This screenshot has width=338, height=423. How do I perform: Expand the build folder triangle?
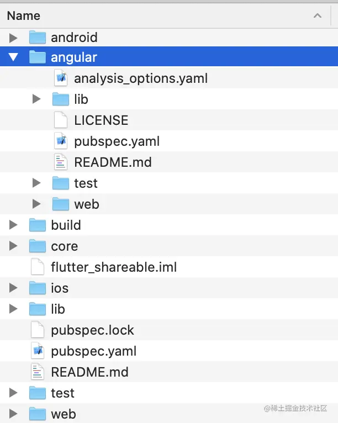pos(13,225)
